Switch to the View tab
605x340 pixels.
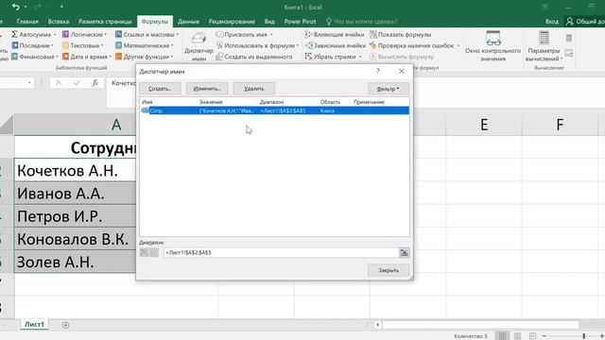tap(269, 22)
